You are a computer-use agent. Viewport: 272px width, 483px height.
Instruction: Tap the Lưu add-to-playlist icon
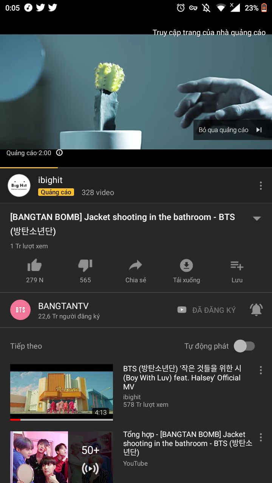click(237, 266)
